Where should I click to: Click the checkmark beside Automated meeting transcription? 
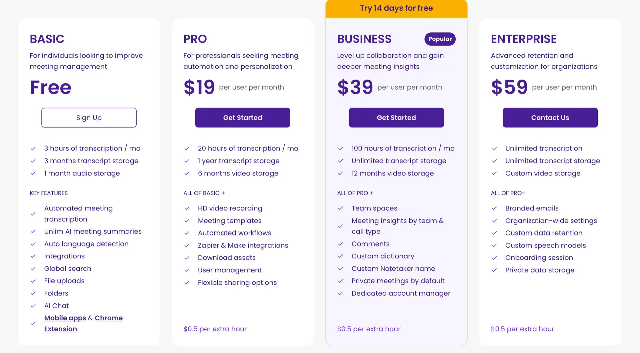click(x=33, y=213)
